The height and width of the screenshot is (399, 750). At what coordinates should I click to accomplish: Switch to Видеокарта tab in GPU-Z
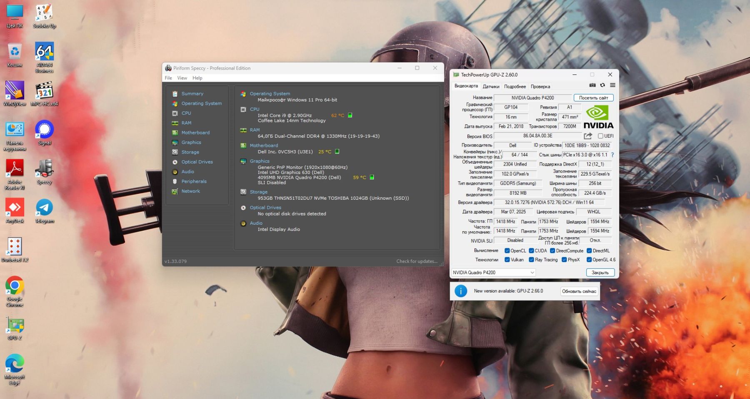coord(466,86)
